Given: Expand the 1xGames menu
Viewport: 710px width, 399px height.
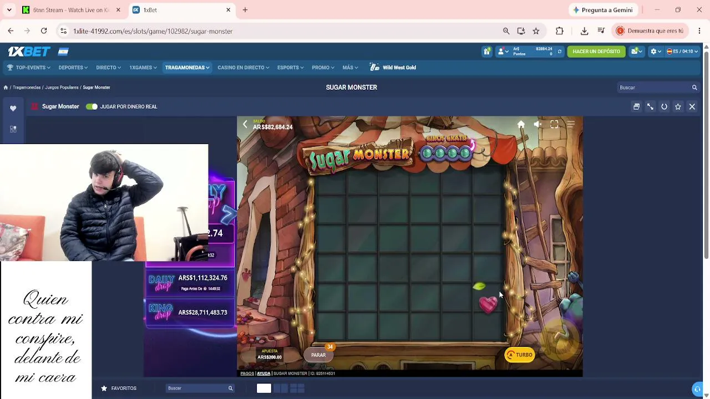Looking at the screenshot, I should tap(143, 68).
